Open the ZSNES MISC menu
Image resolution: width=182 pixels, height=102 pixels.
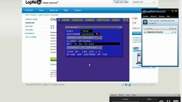pos(116,20)
